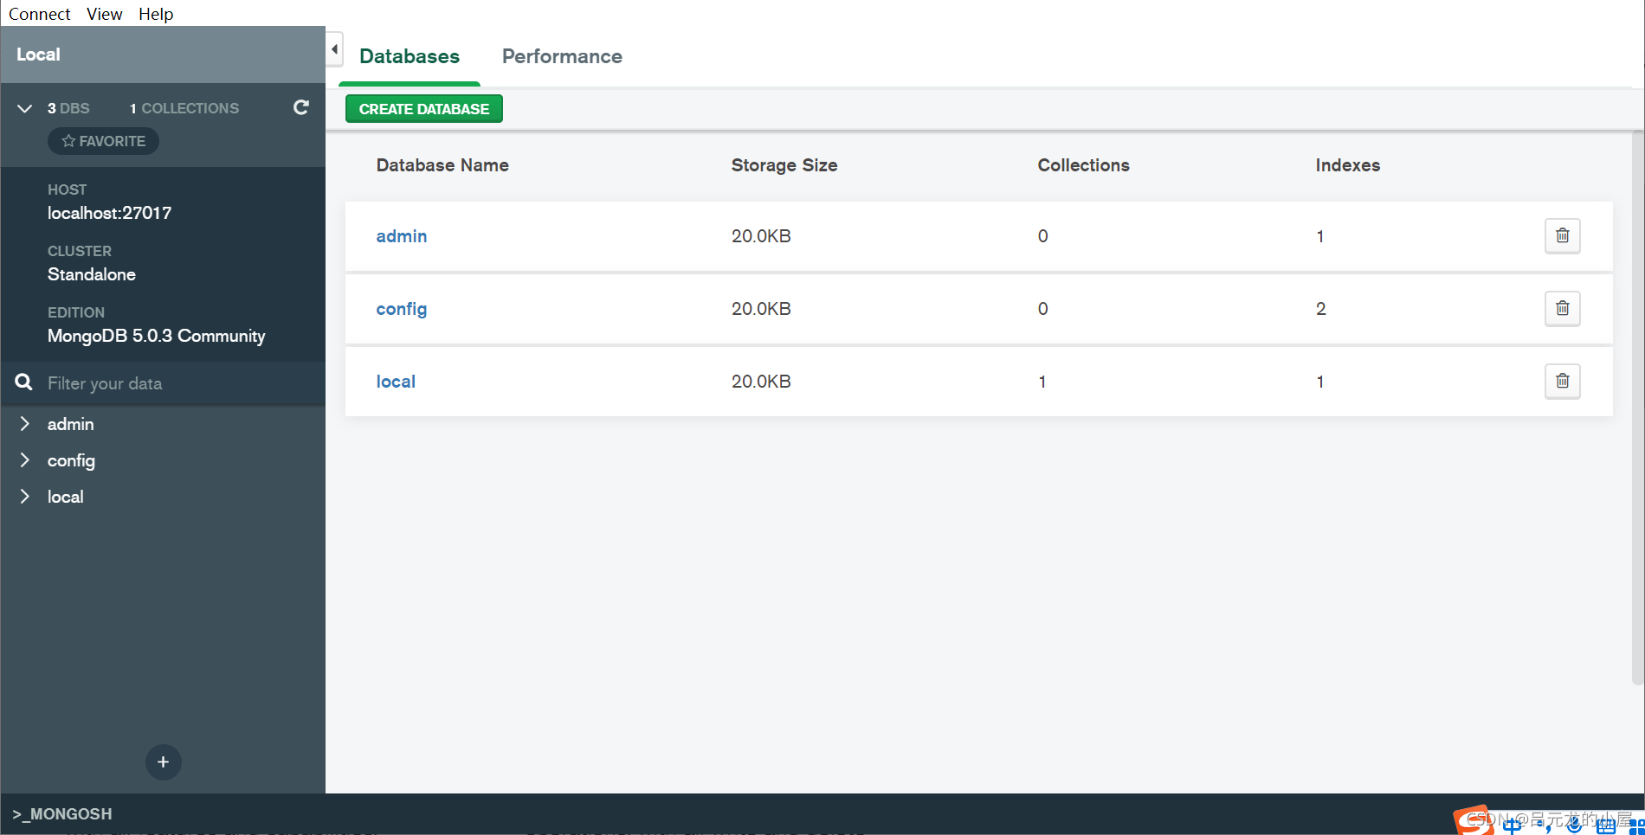Open the config database link
The image size is (1645, 835).
pos(401,309)
